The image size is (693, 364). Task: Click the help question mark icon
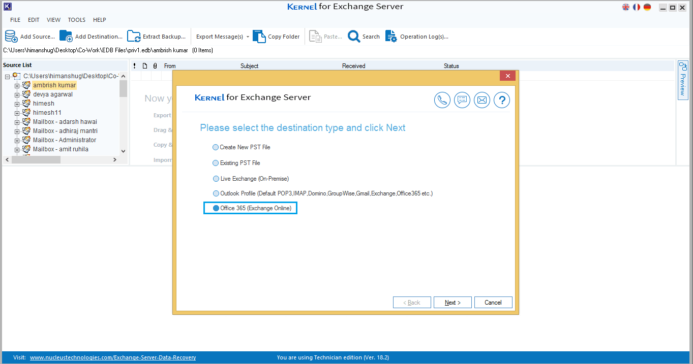pos(502,100)
